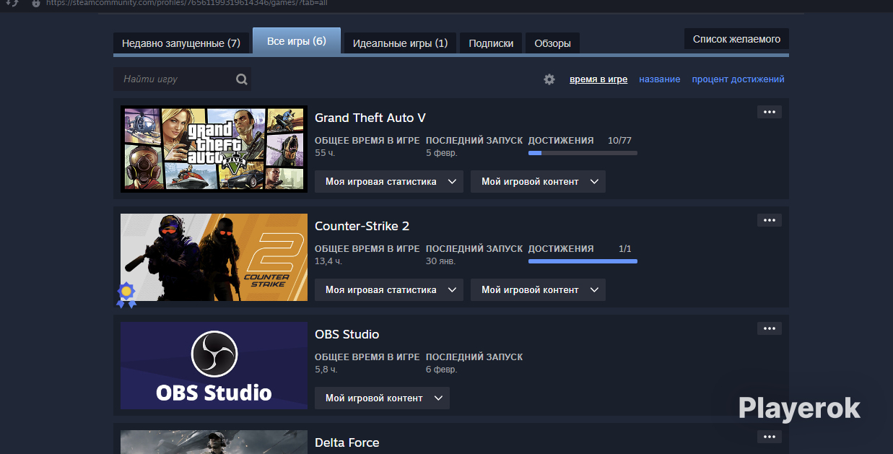Click the '1/1' achievements count for Counter-Strike 2
The height and width of the screenshot is (454, 893).
click(x=625, y=249)
